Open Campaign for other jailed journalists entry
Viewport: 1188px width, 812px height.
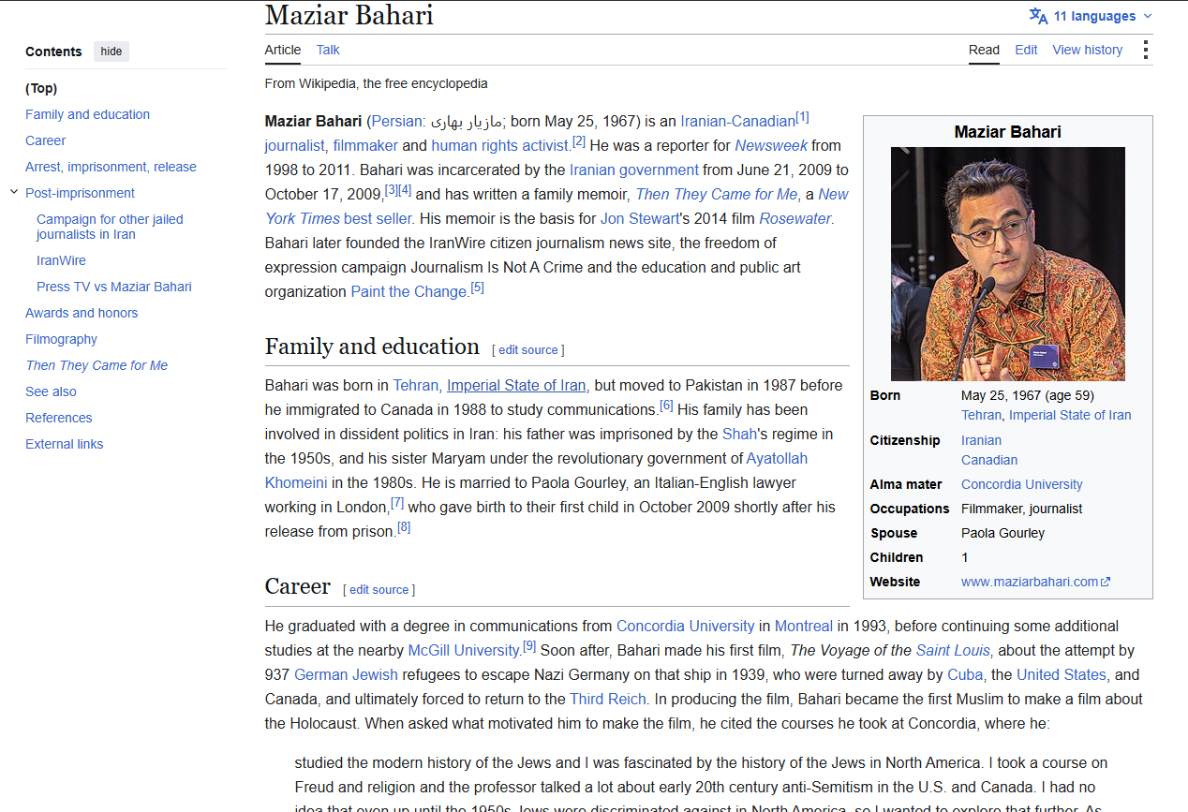(x=110, y=227)
